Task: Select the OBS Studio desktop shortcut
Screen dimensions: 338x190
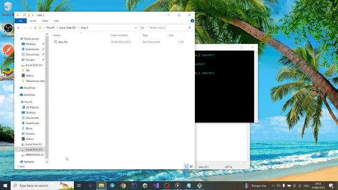Action: [8, 30]
